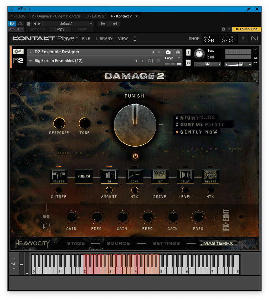Click the sidechain routing icon
269x300 pixels.
(x=20, y=24)
